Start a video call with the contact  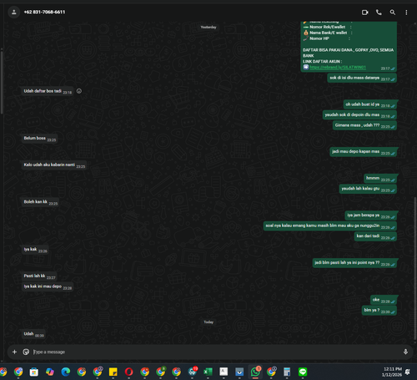click(x=364, y=13)
